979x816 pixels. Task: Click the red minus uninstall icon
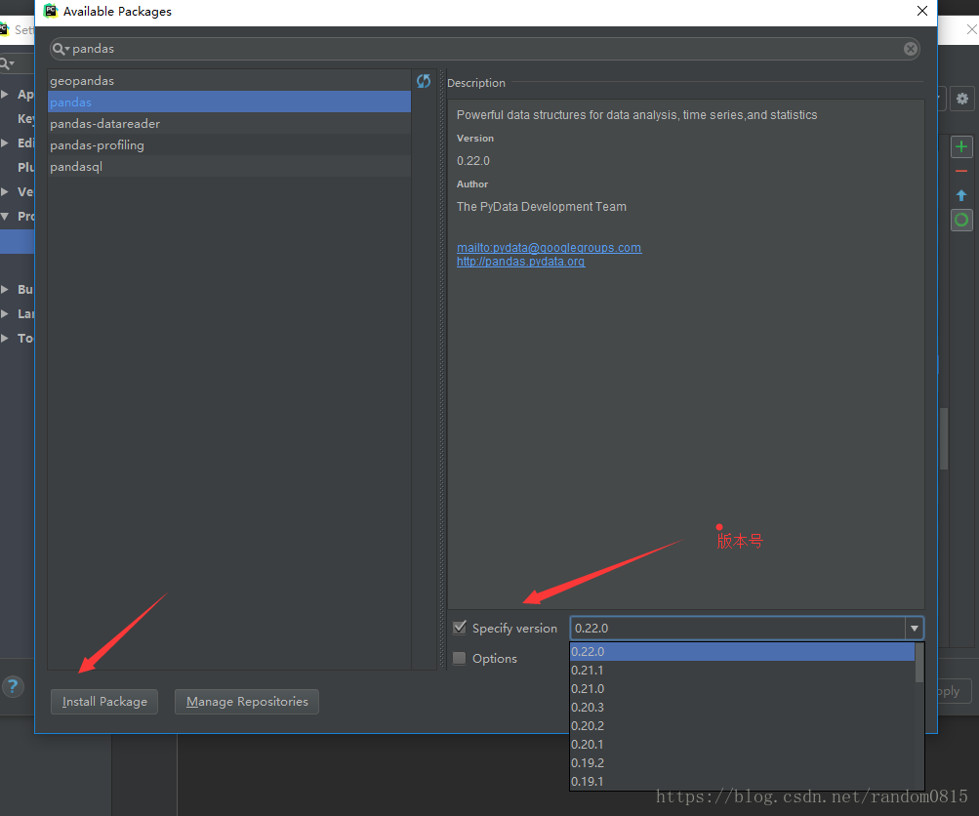click(961, 171)
